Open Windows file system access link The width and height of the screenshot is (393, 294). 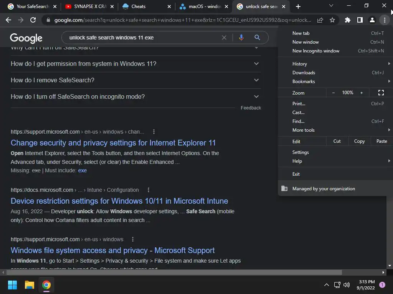[112, 250]
